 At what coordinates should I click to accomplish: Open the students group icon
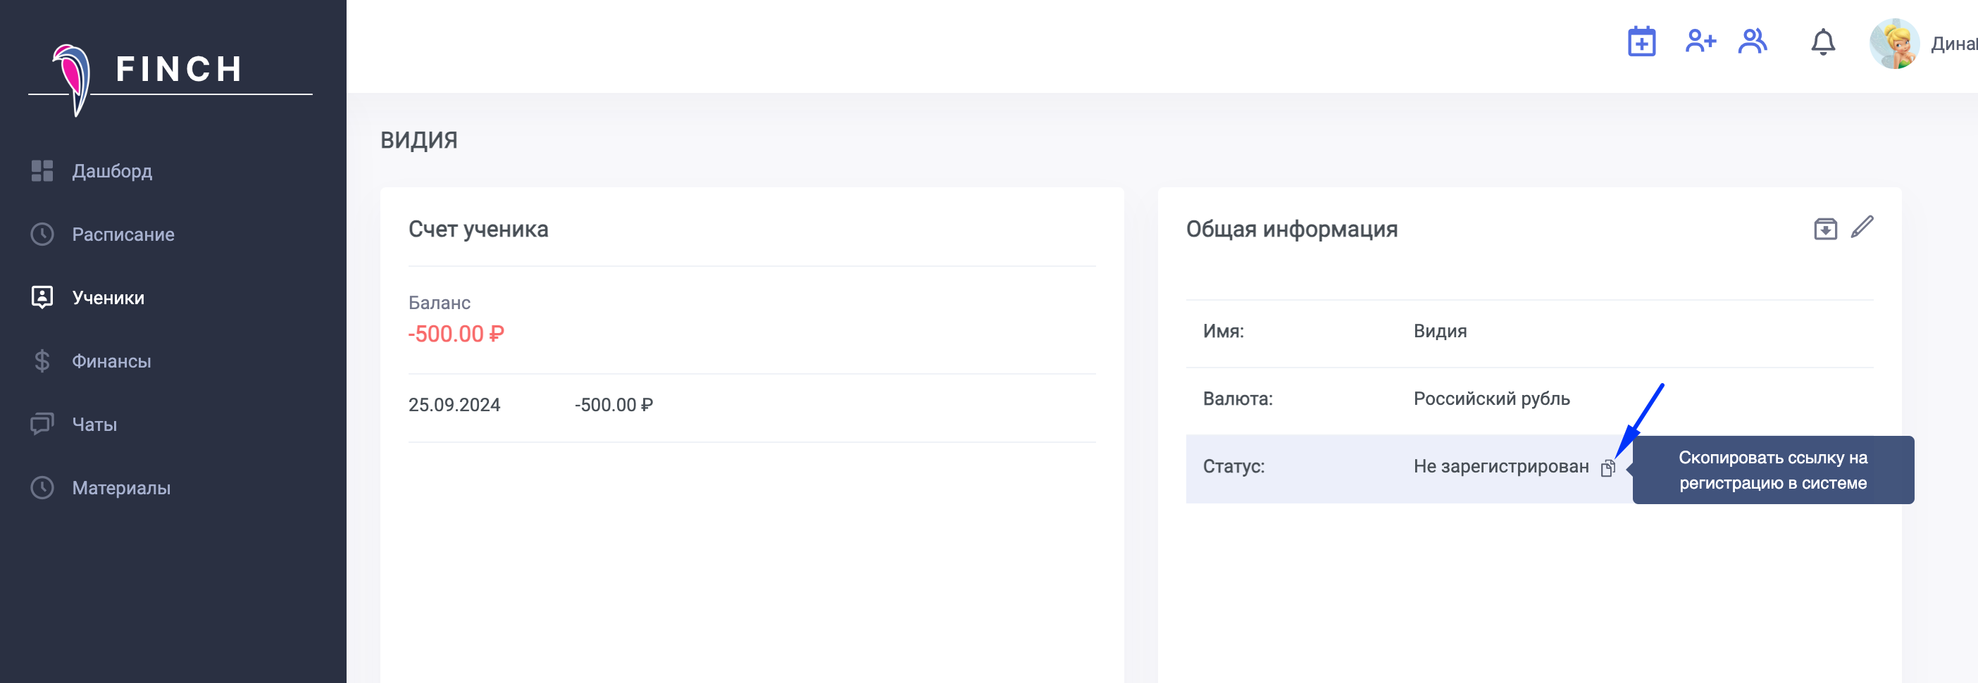click(1753, 42)
